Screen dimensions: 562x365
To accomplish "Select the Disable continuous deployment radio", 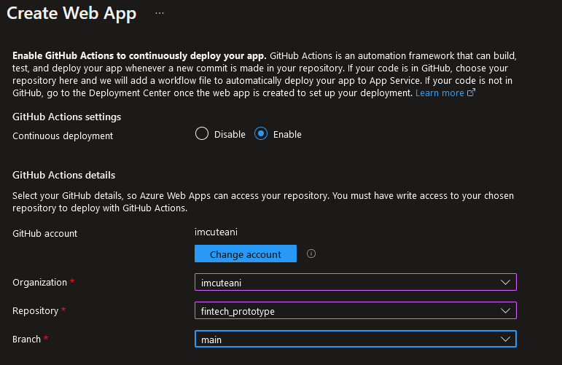I will coord(202,133).
